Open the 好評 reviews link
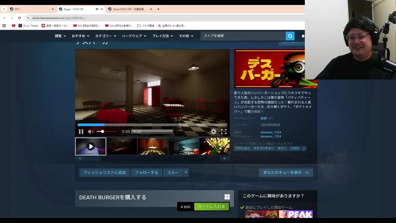This screenshot has height=223, width=396. tap(264, 119)
